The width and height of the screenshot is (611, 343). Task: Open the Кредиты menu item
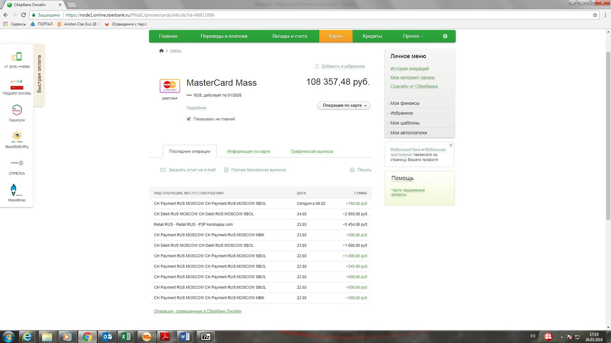pyautogui.click(x=372, y=36)
